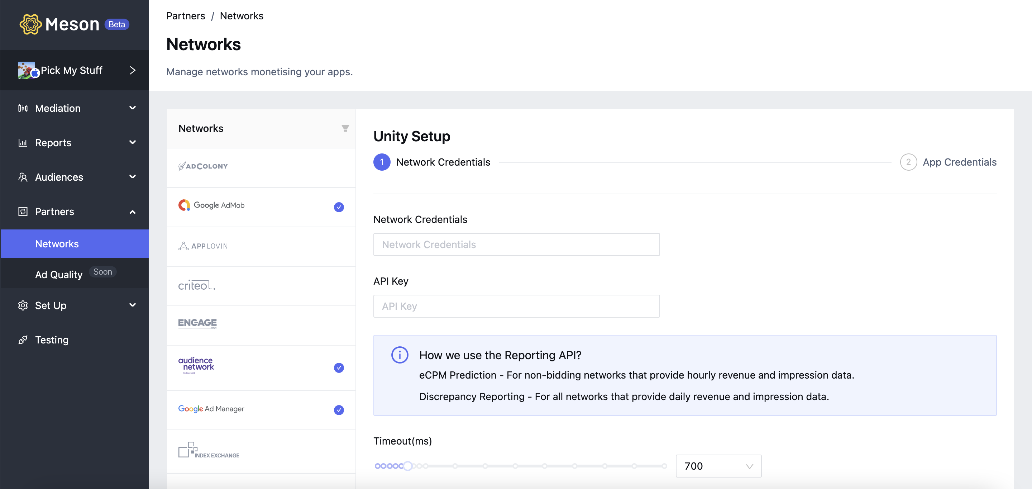Go to App Credentials step label
1032x489 pixels.
point(960,162)
